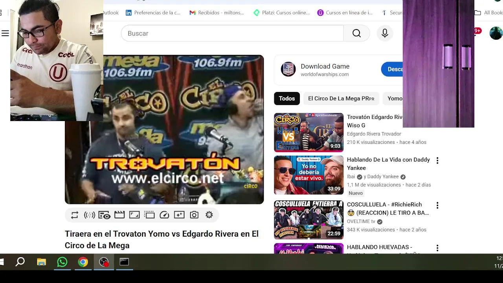Screen dimensions: 503x283
Task: Open LinkedIn Preferencias de la c... bookmark
Action: pos(153,13)
